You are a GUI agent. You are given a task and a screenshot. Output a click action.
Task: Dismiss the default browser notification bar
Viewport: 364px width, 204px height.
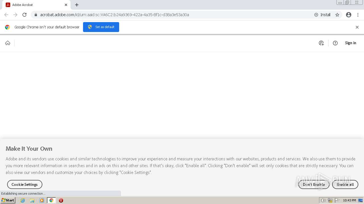(357, 27)
